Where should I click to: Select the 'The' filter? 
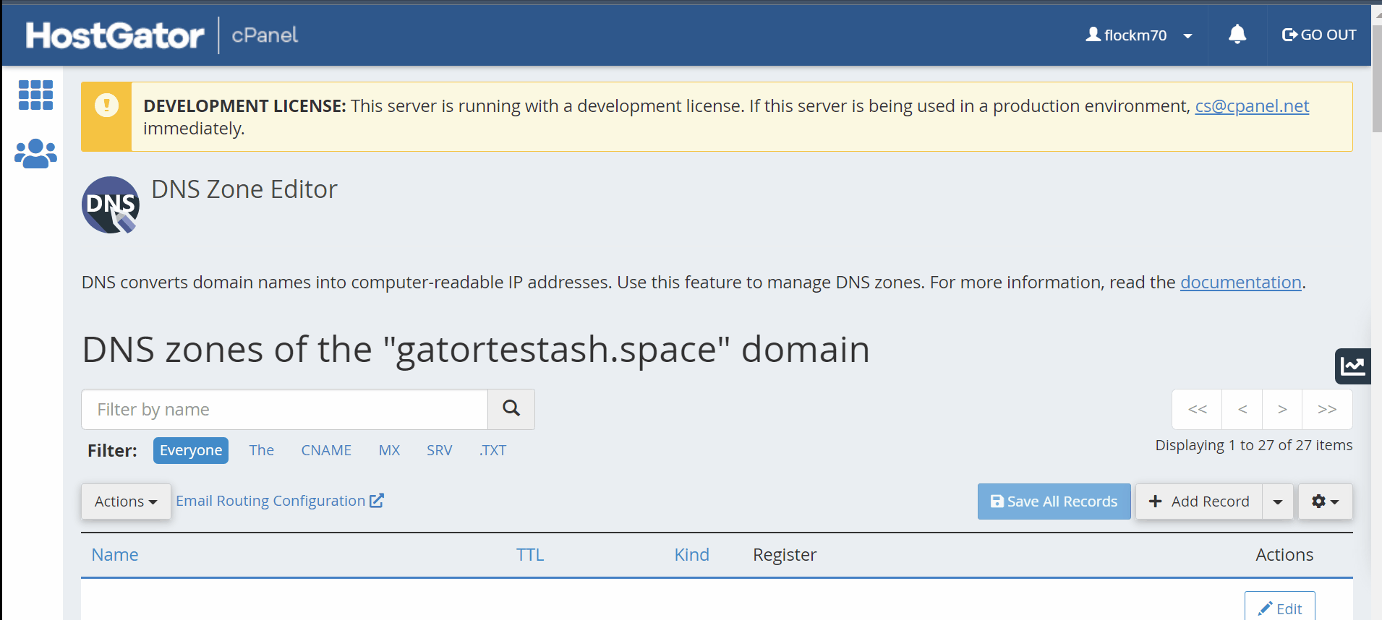[261, 450]
